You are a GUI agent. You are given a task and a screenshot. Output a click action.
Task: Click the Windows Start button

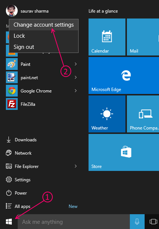[9, 222]
